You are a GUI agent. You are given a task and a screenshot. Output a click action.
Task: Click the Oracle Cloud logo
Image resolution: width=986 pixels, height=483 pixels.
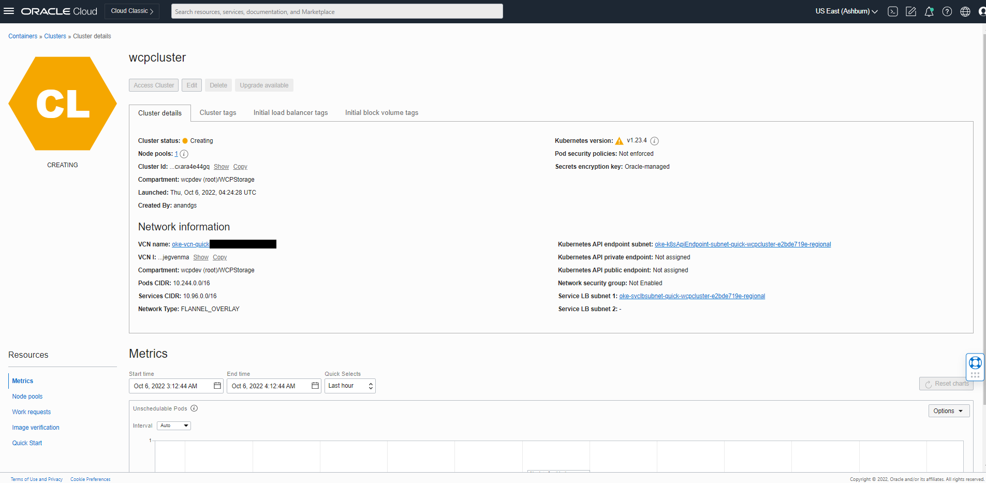pyautogui.click(x=59, y=11)
